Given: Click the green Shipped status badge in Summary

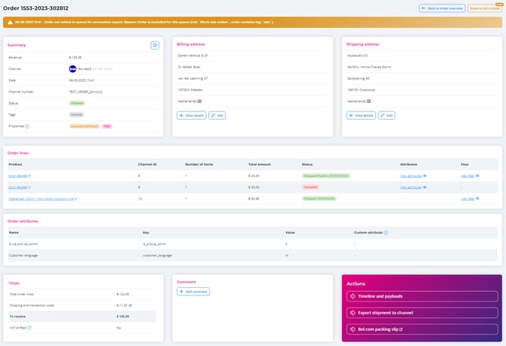Looking at the screenshot, I should tap(77, 103).
